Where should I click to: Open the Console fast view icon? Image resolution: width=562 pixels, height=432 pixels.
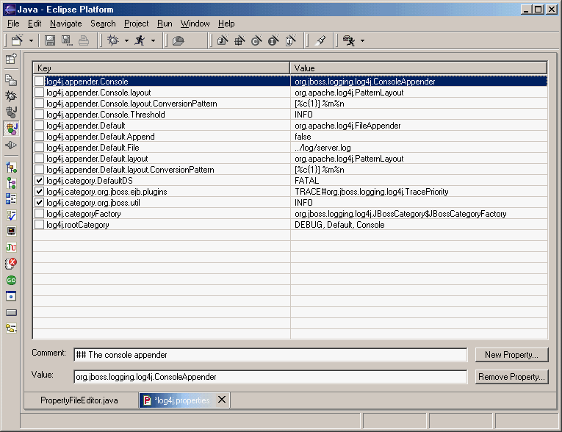click(x=11, y=231)
